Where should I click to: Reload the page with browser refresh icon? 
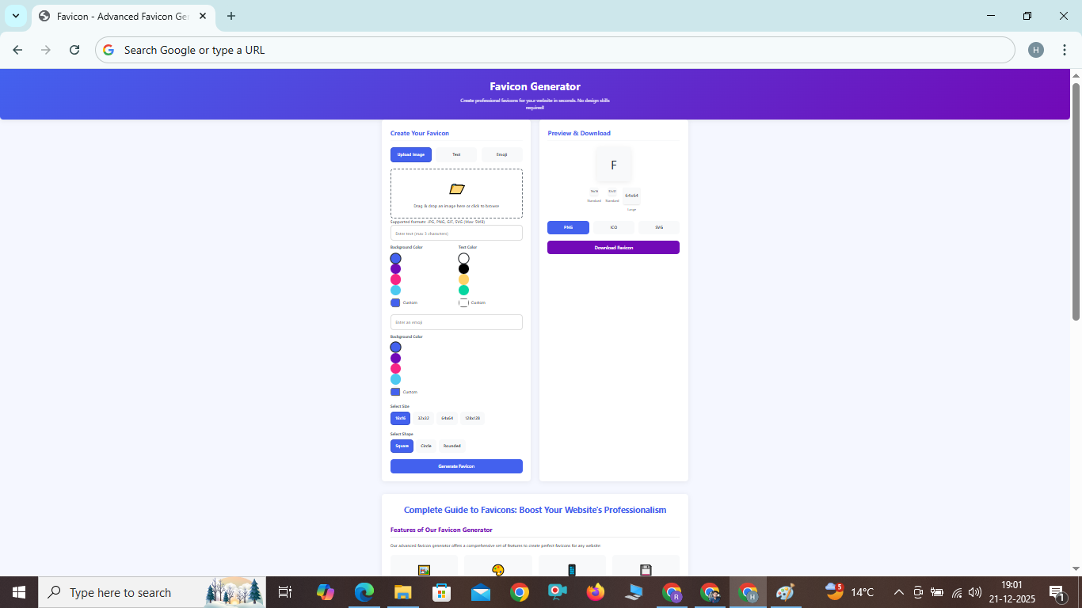pyautogui.click(x=74, y=50)
